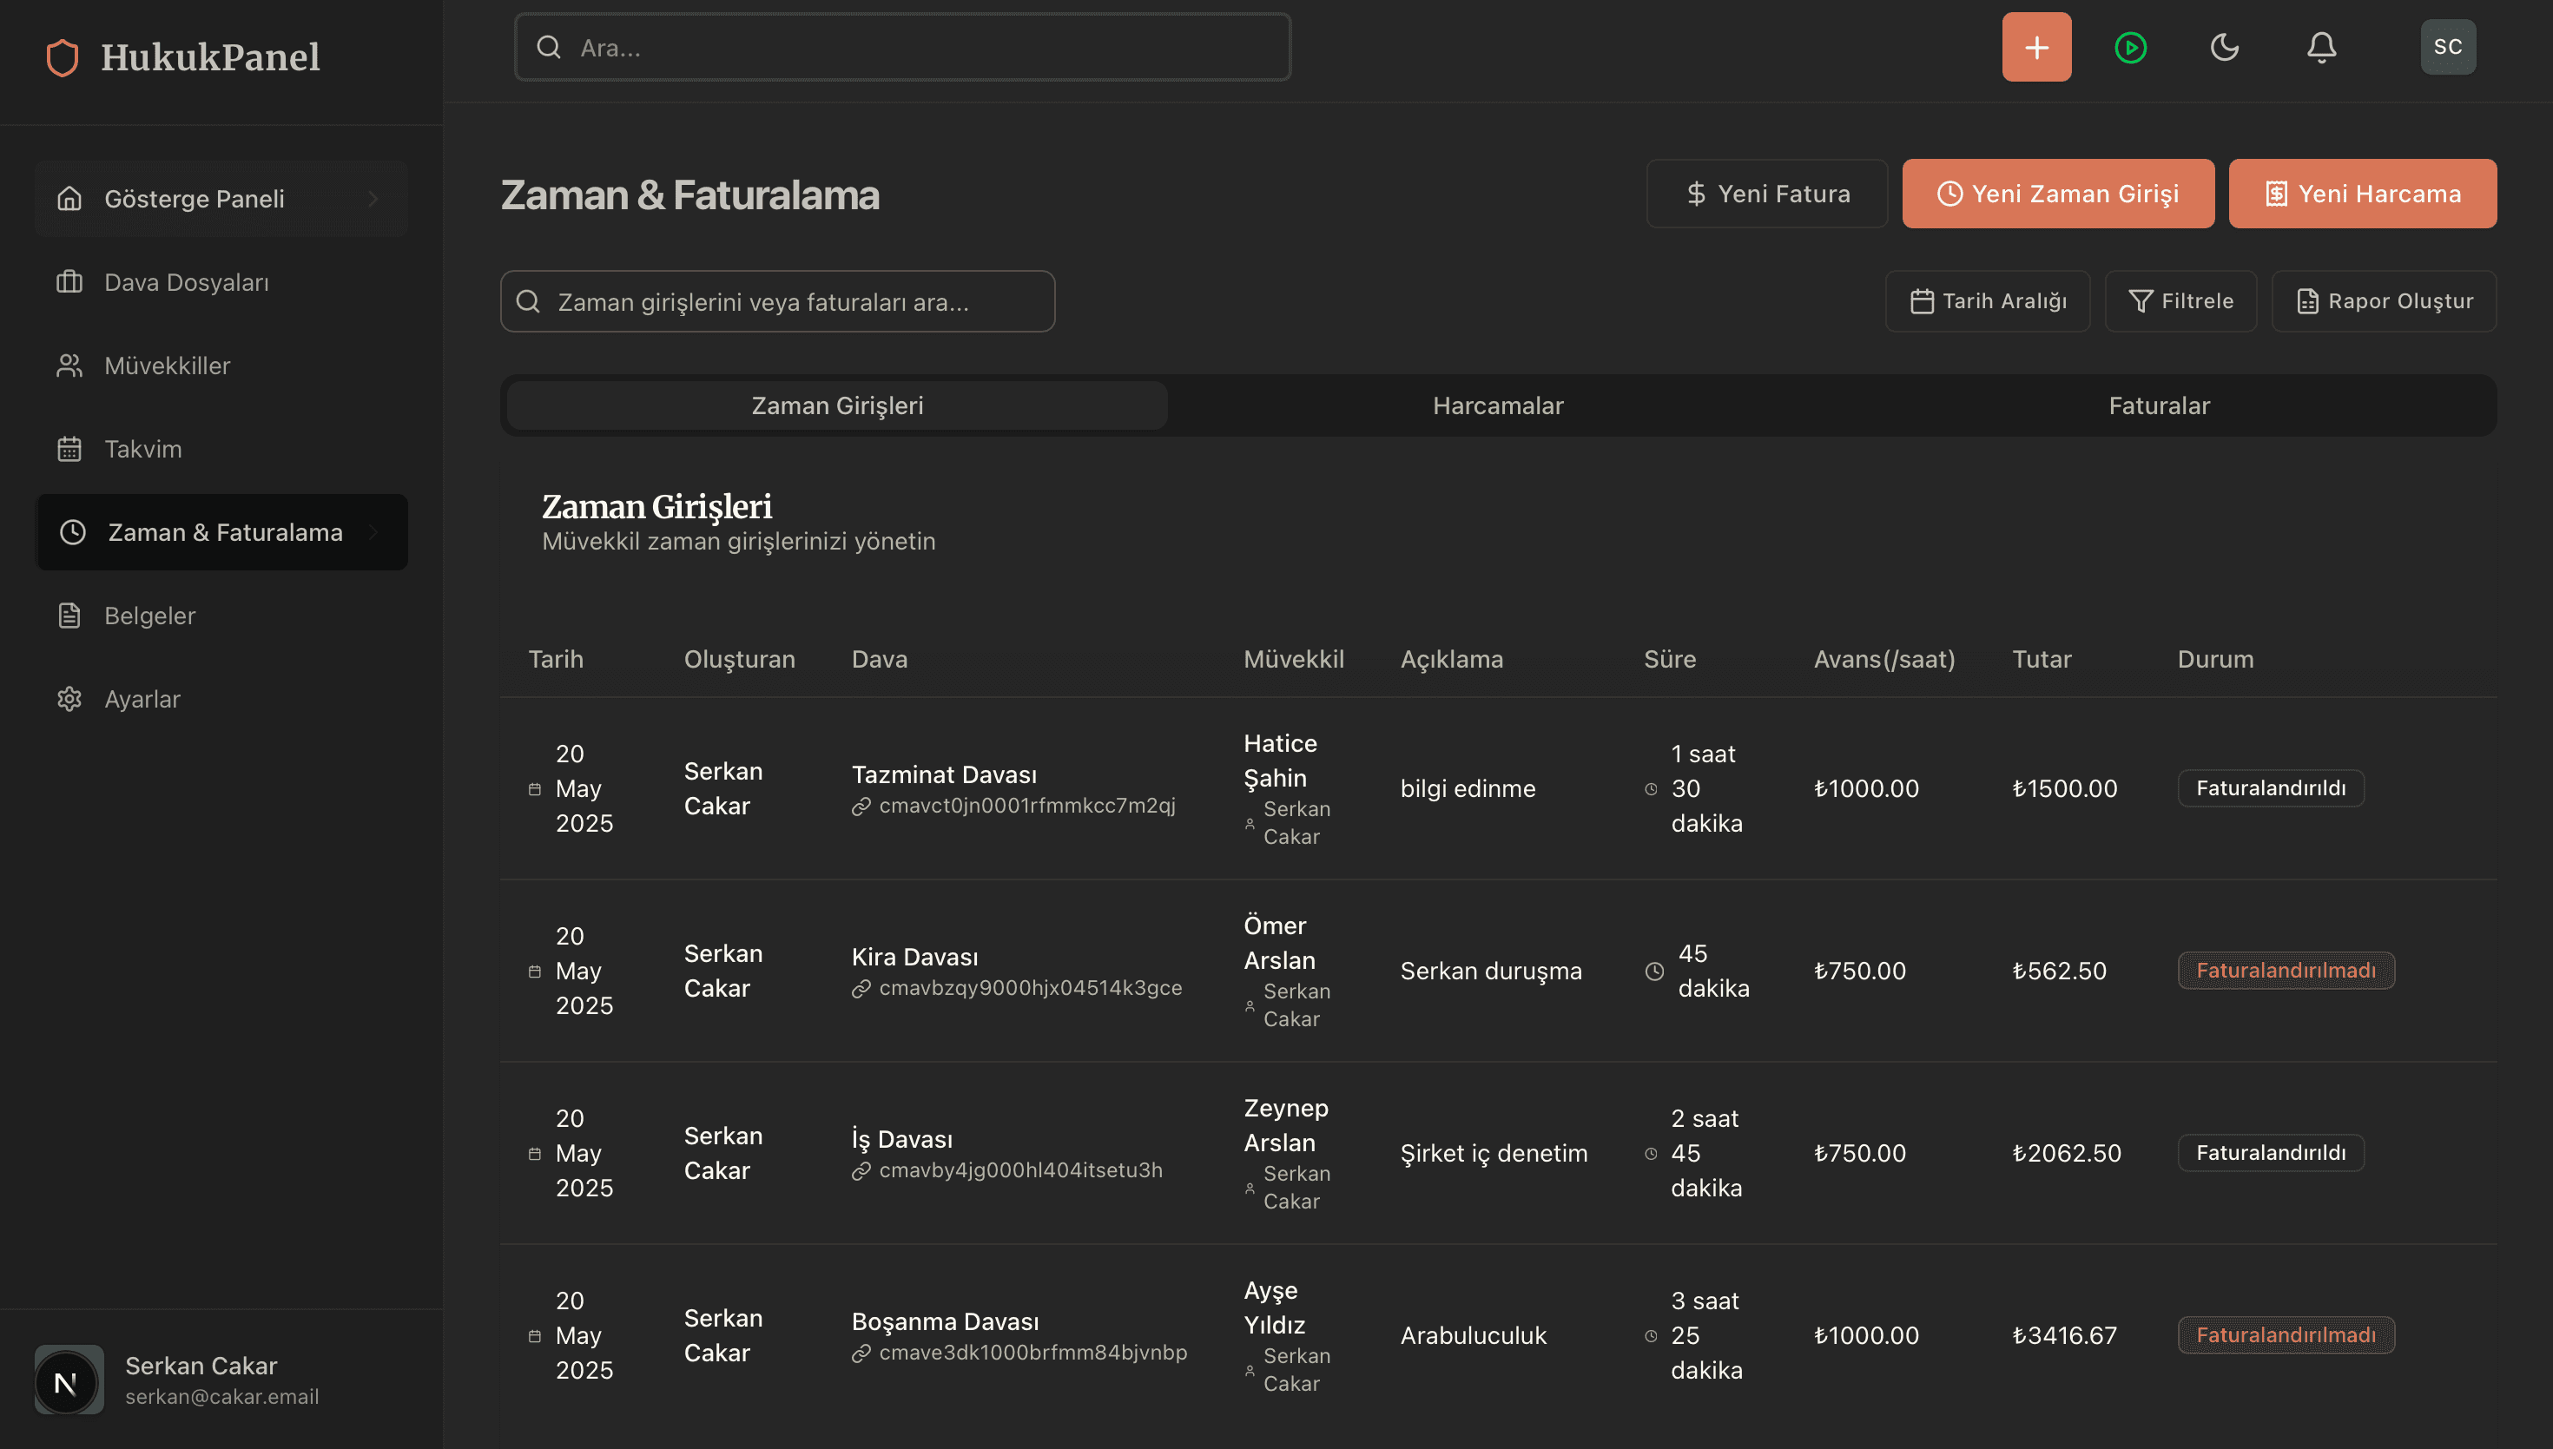Click the Yeni Fatura button
The height and width of the screenshot is (1449, 2553).
(x=1767, y=194)
